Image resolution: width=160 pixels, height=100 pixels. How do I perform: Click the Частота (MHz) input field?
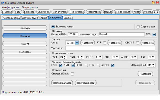(x=73, y=34)
